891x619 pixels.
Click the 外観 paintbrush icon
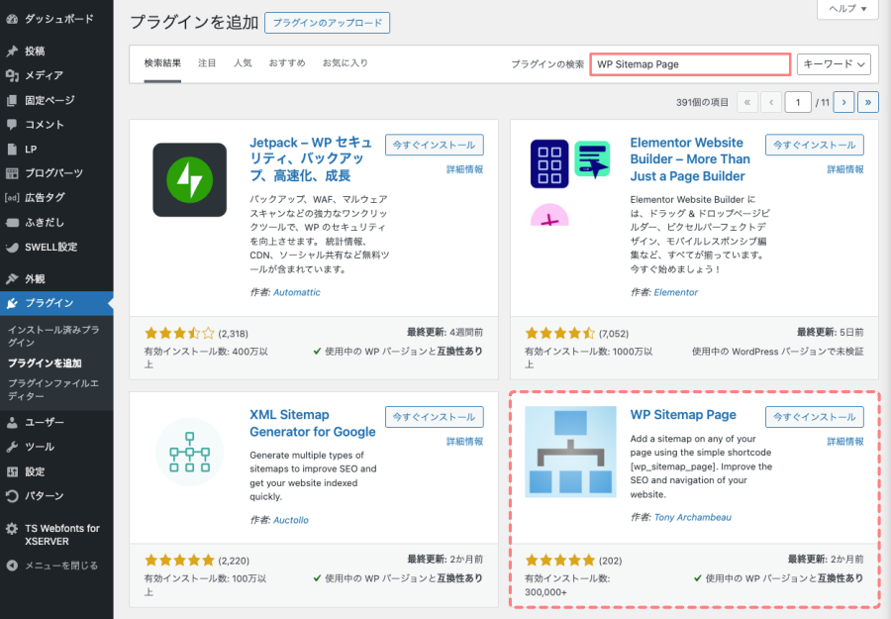[12, 278]
